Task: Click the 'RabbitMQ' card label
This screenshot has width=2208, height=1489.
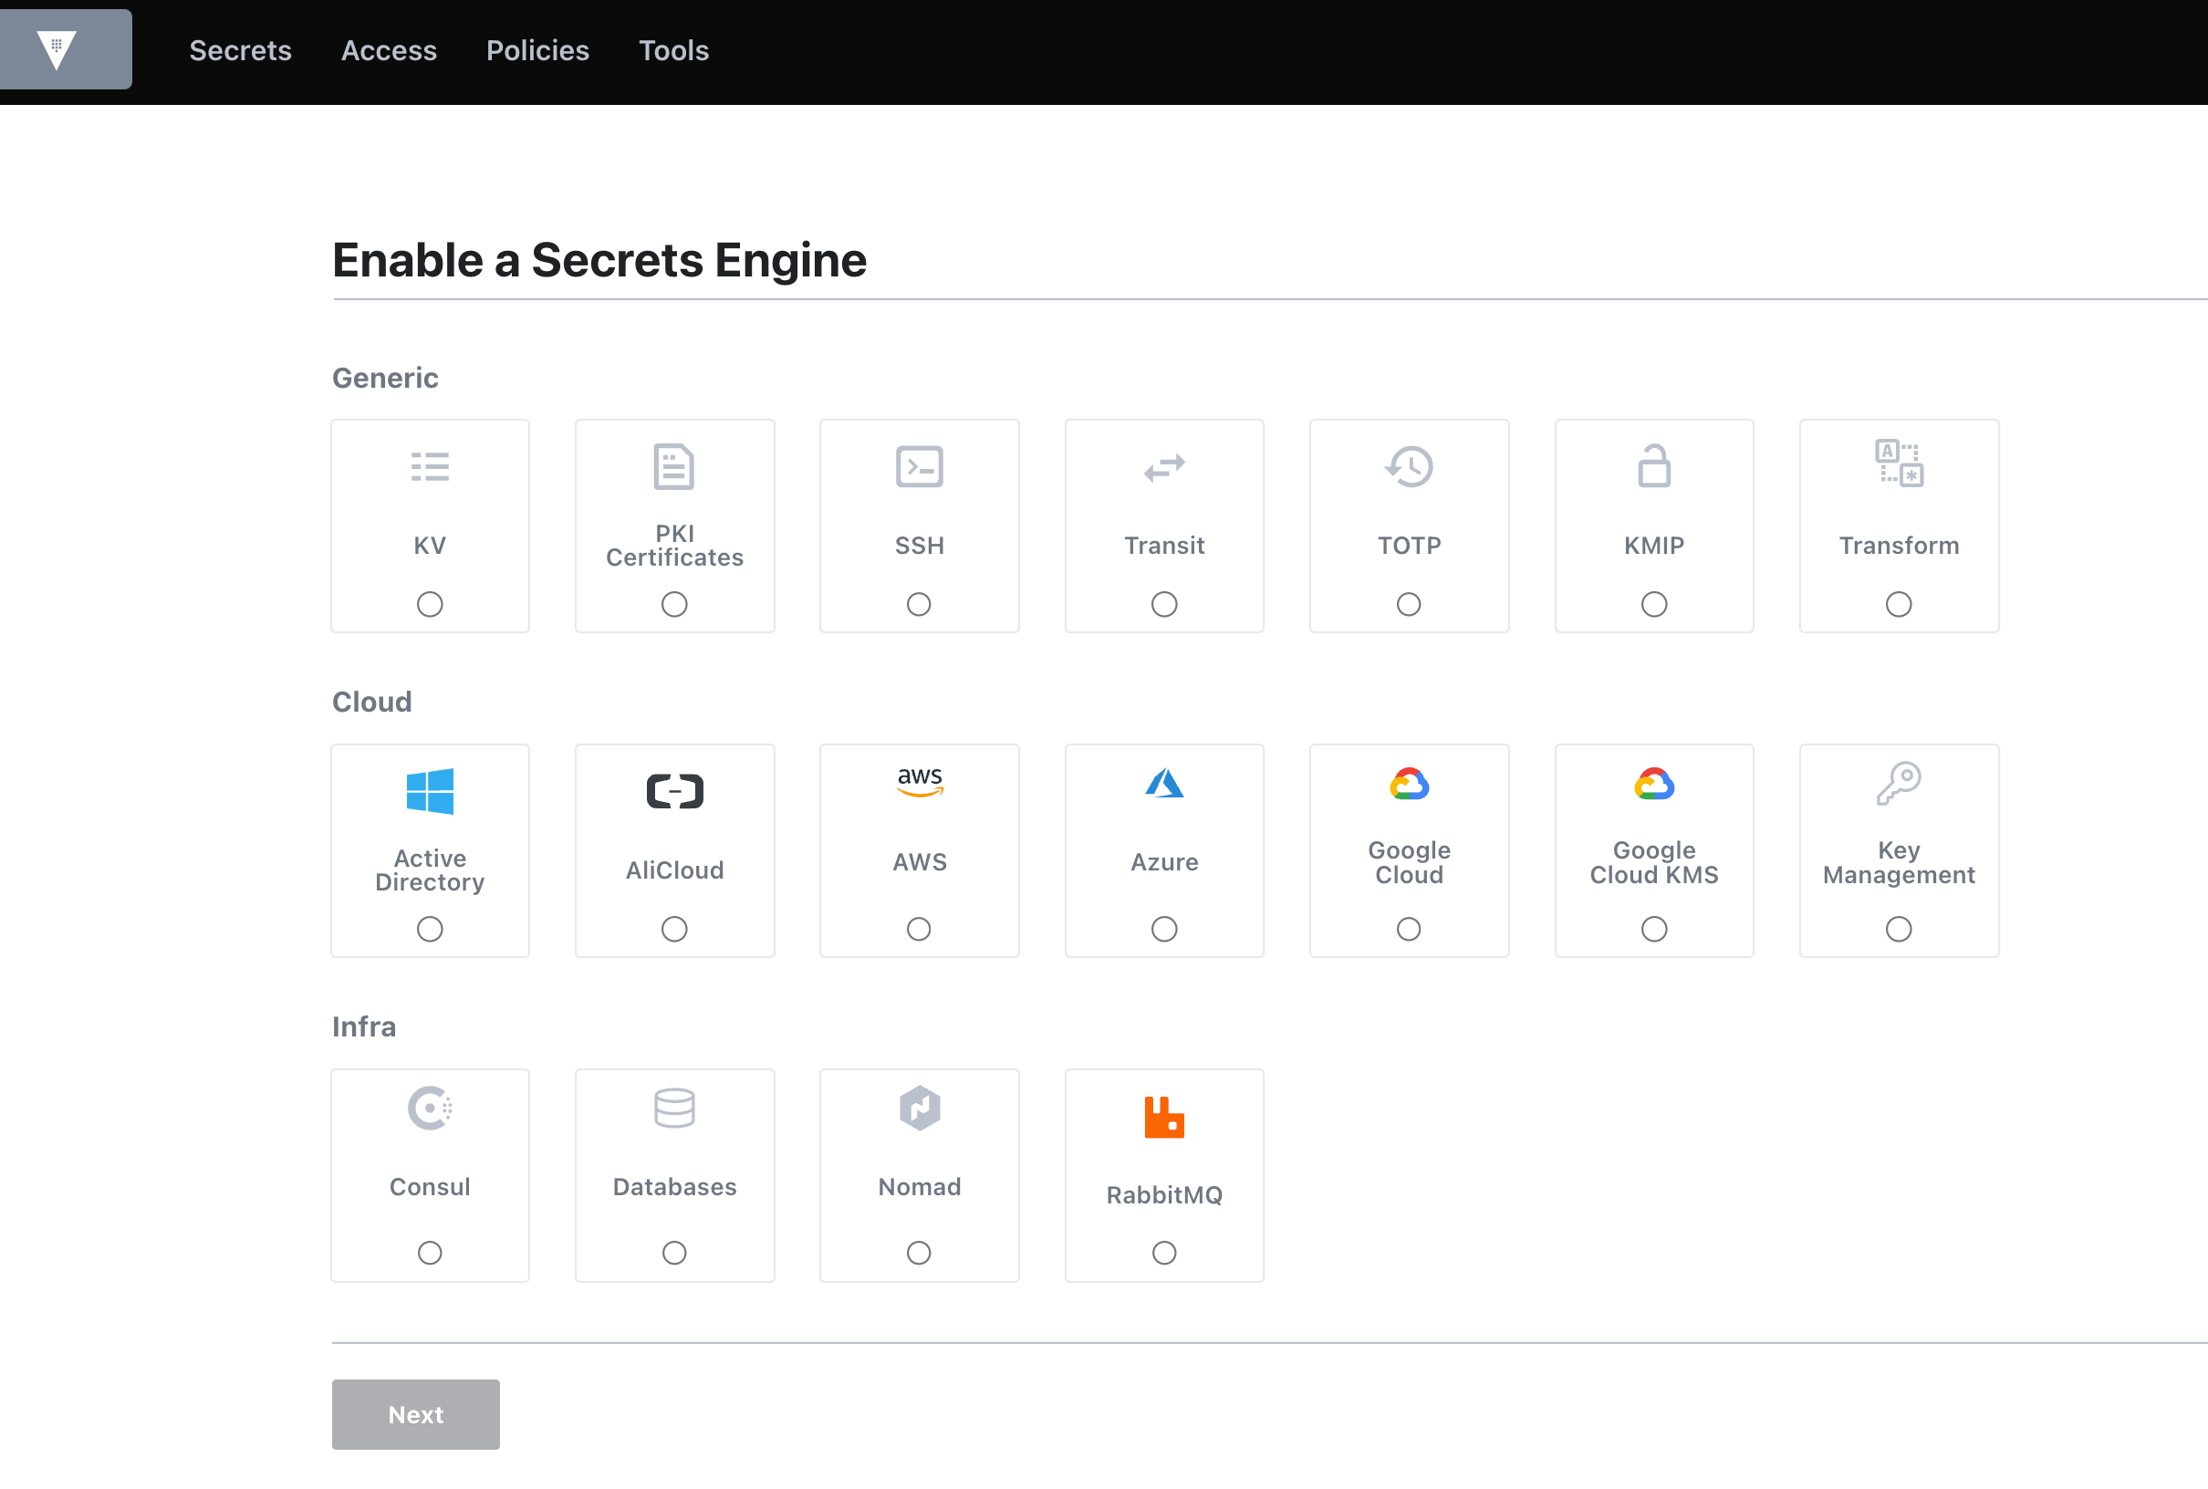Action: pyautogui.click(x=1164, y=1195)
